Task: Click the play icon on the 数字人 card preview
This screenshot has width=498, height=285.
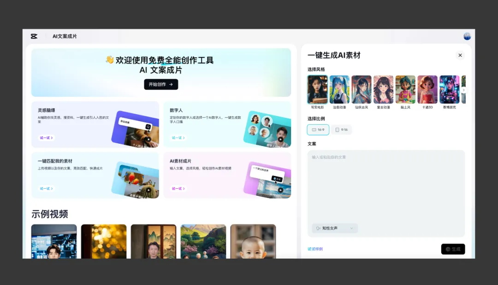Action: coord(280,139)
